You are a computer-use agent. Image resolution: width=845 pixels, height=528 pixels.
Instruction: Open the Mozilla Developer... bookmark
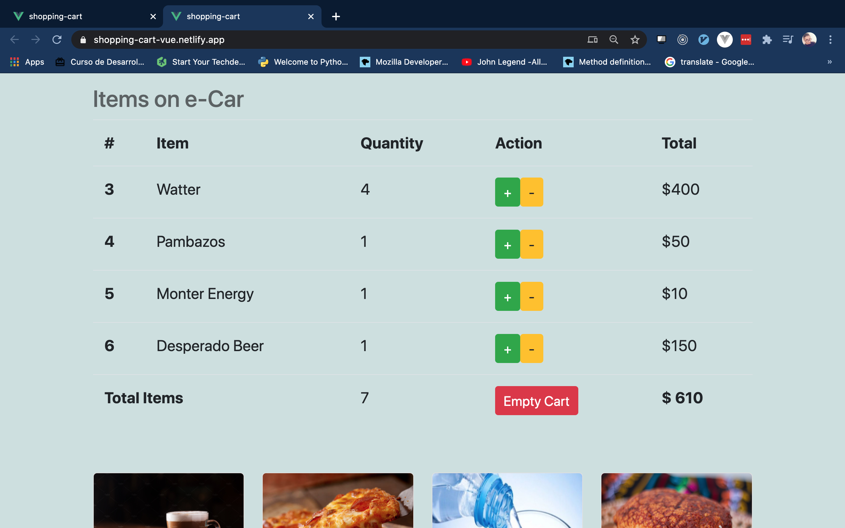[404, 62]
